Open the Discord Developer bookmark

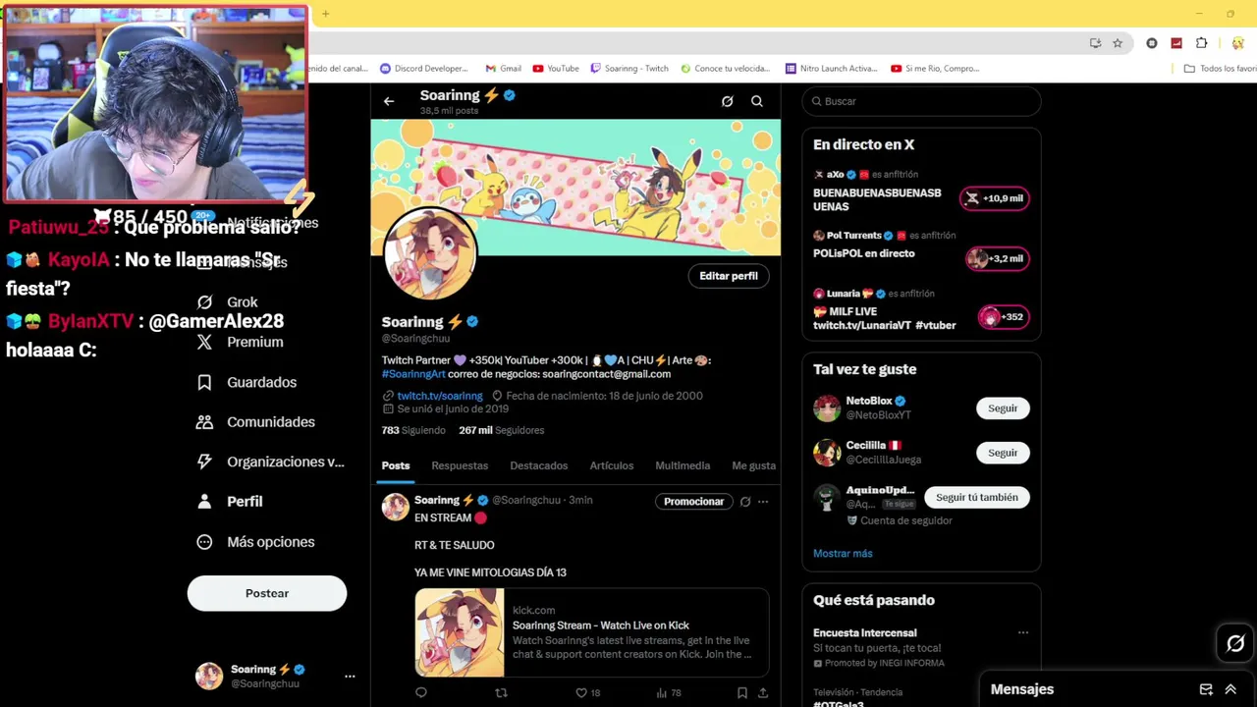pyautogui.click(x=424, y=69)
